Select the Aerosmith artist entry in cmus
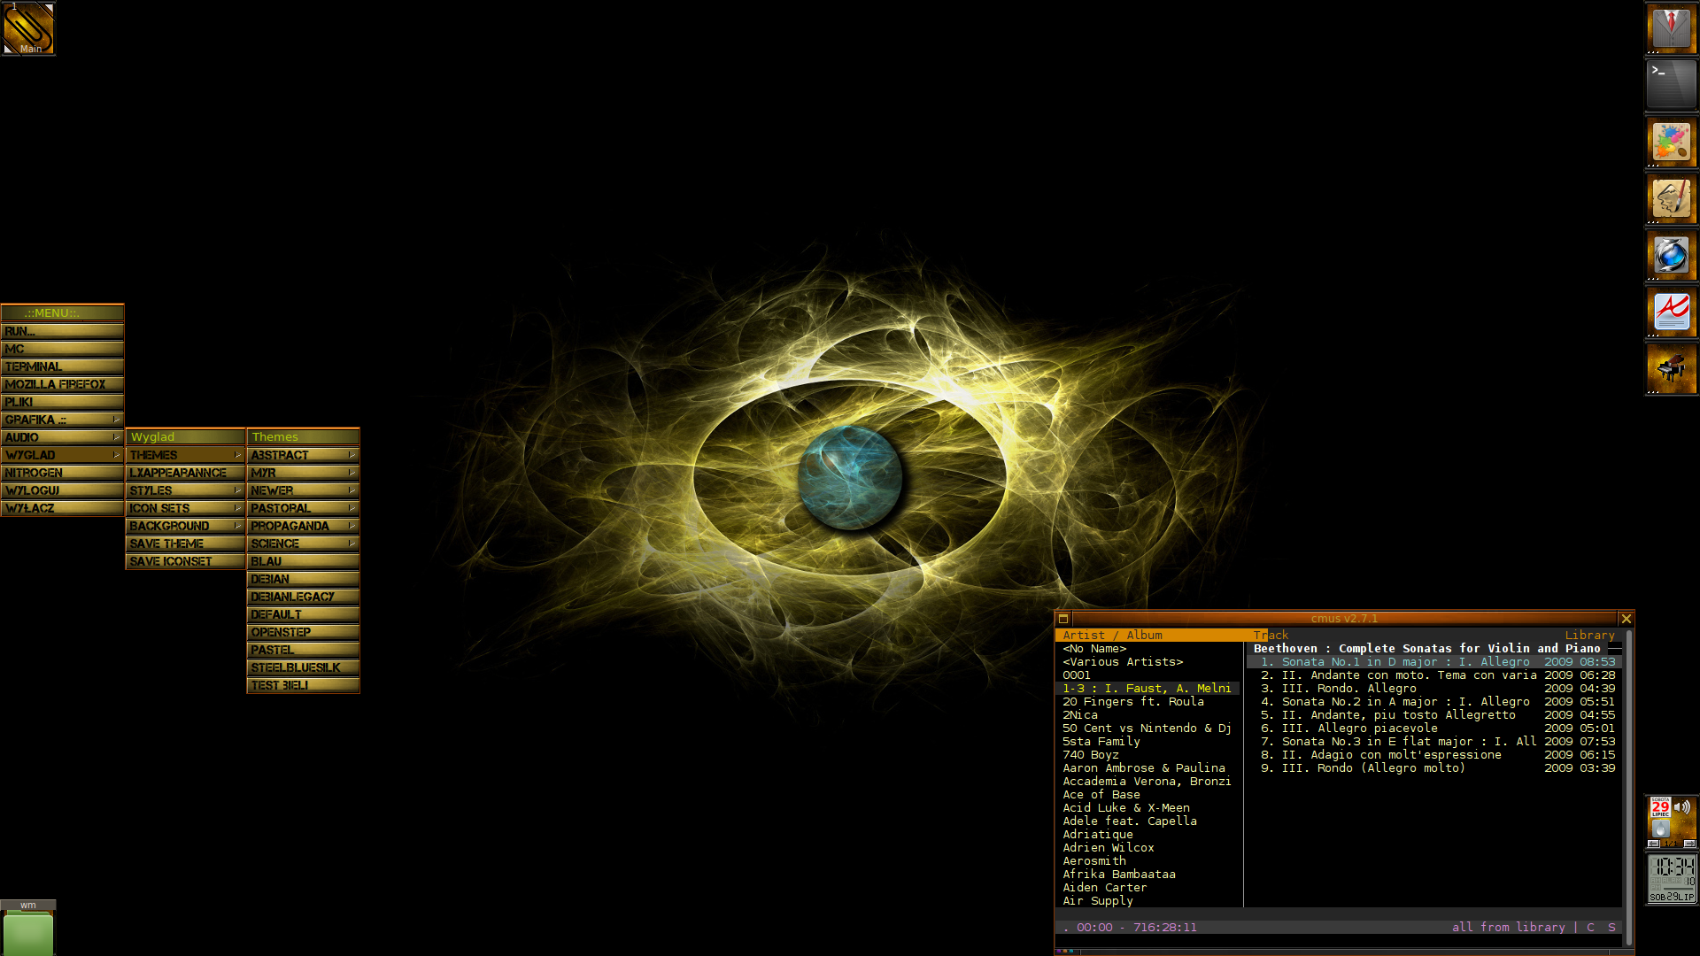This screenshot has height=956, width=1700. 1093,860
